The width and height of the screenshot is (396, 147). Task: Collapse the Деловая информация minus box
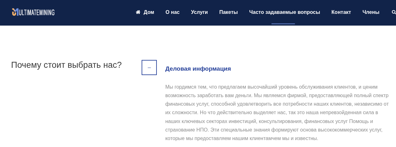pyautogui.click(x=149, y=68)
